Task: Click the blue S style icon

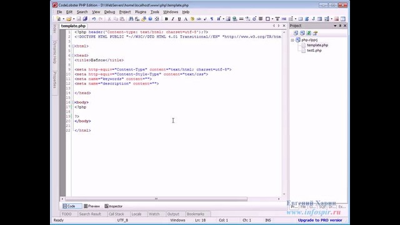Action: (x=307, y=19)
